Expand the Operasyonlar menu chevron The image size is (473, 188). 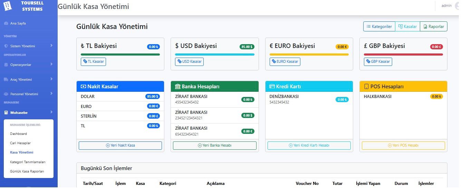click(x=51, y=64)
